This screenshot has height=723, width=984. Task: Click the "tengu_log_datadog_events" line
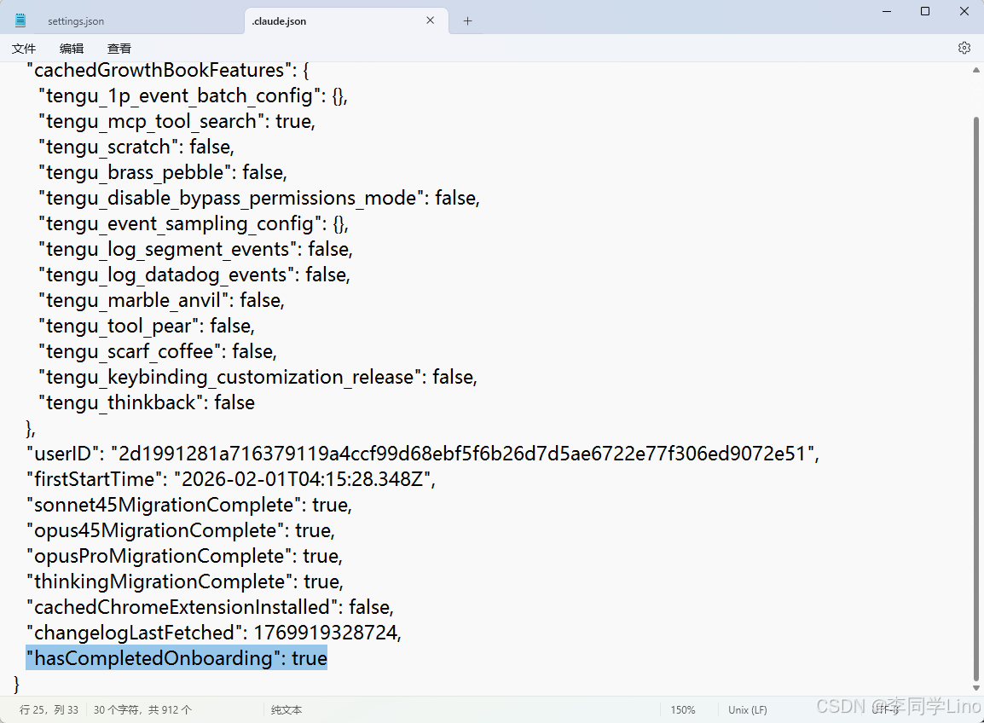(x=194, y=275)
